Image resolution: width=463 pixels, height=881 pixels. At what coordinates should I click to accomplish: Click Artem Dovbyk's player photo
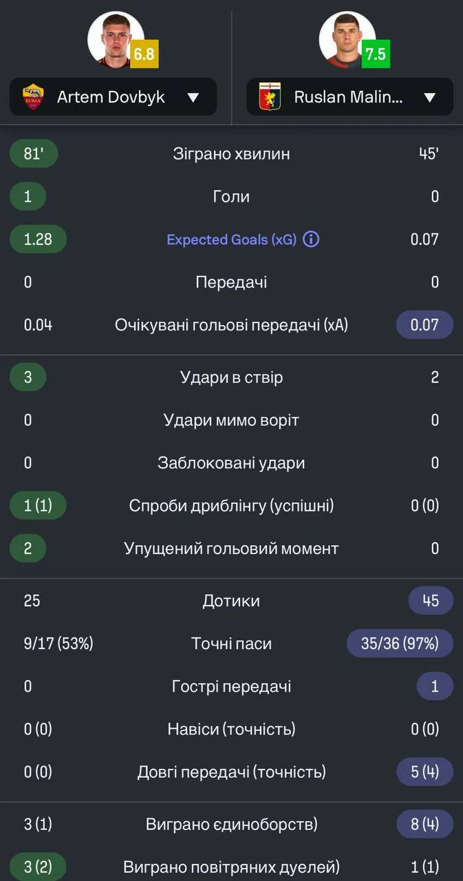(114, 39)
